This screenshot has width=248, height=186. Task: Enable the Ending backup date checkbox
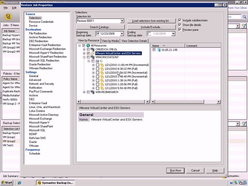149,34
